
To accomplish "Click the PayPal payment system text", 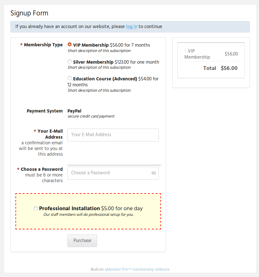I will (x=74, y=111).
